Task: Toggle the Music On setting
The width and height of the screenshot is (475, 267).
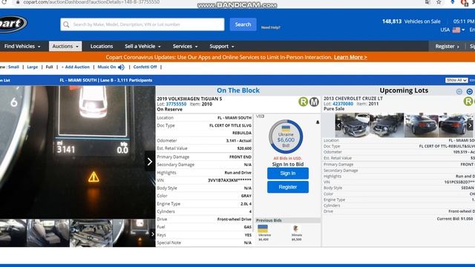Action: (x=107, y=67)
